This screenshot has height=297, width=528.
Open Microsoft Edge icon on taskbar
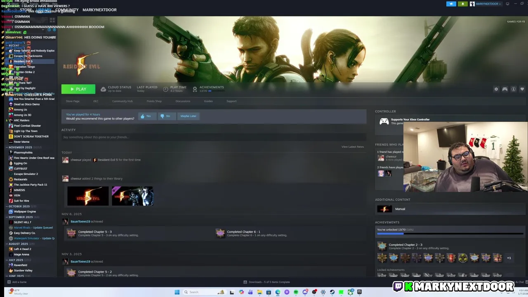pyautogui.click(x=278, y=292)
